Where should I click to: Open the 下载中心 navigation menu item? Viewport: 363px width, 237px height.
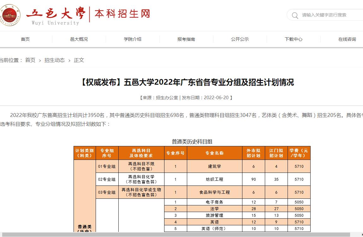294,39
